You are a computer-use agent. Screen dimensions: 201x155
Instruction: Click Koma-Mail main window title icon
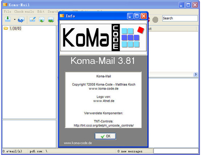(5, 5)
